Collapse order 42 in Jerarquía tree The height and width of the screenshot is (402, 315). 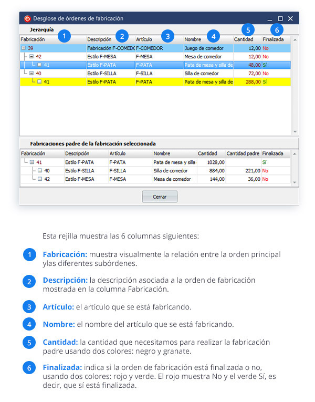click(x=31, y=56)
